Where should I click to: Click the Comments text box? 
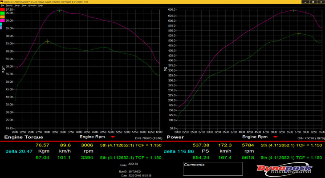(x=213, y=170)
